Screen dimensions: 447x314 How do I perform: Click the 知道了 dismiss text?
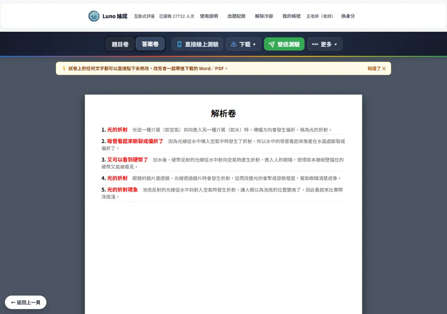point(374,68)
